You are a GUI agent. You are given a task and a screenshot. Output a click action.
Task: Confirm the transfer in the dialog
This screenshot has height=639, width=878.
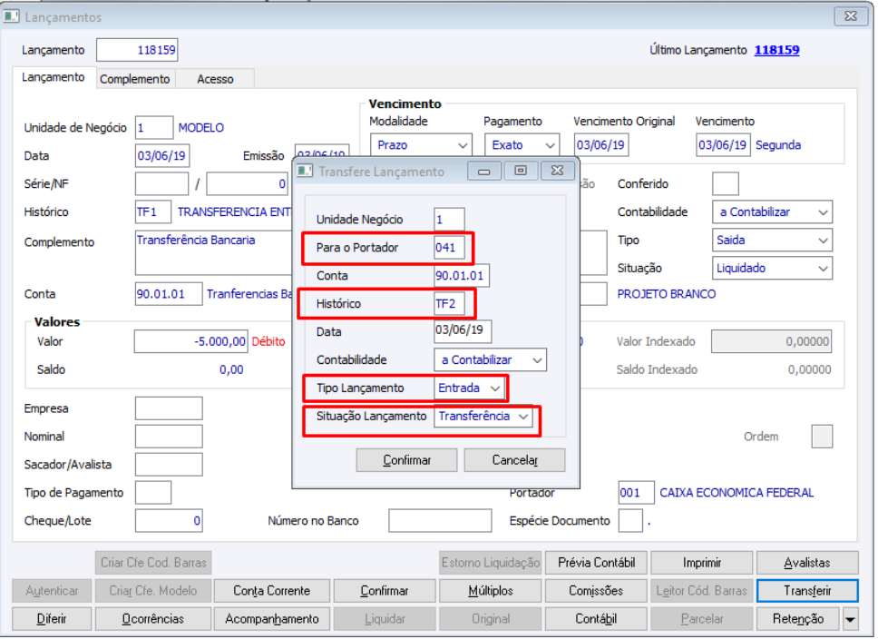(x=406, y=460)
